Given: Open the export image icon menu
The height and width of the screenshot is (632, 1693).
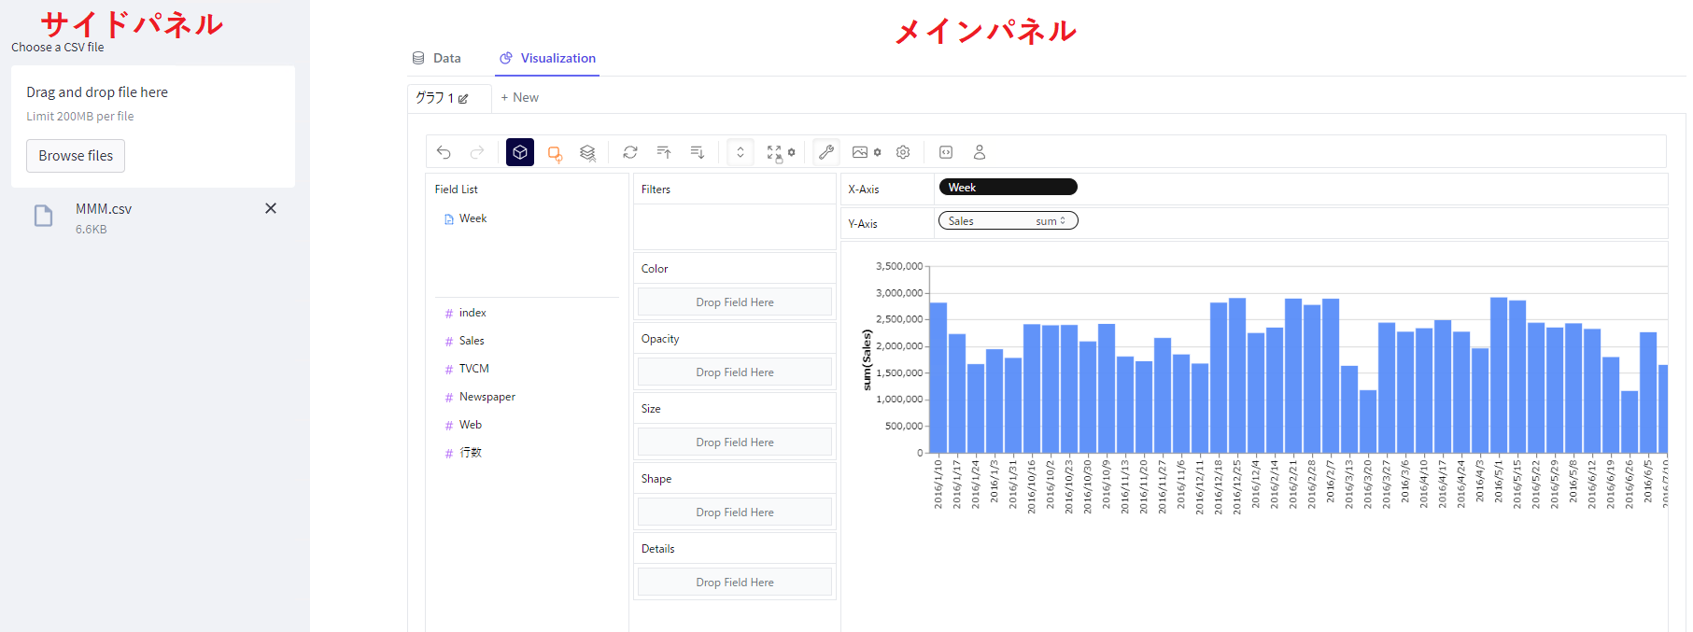Looking at the screenshot, I should (861, 152).
